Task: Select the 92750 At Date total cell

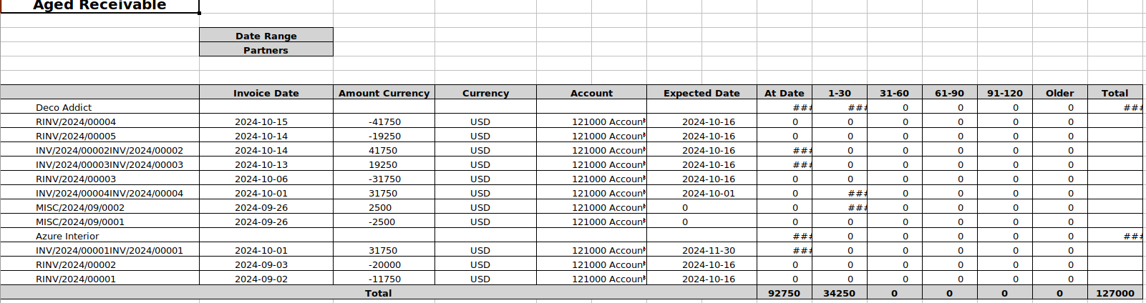Action: (x=784, y=293)
